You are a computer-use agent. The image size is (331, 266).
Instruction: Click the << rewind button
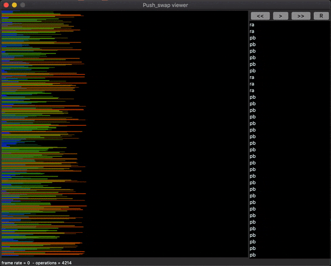pos(260,16)
